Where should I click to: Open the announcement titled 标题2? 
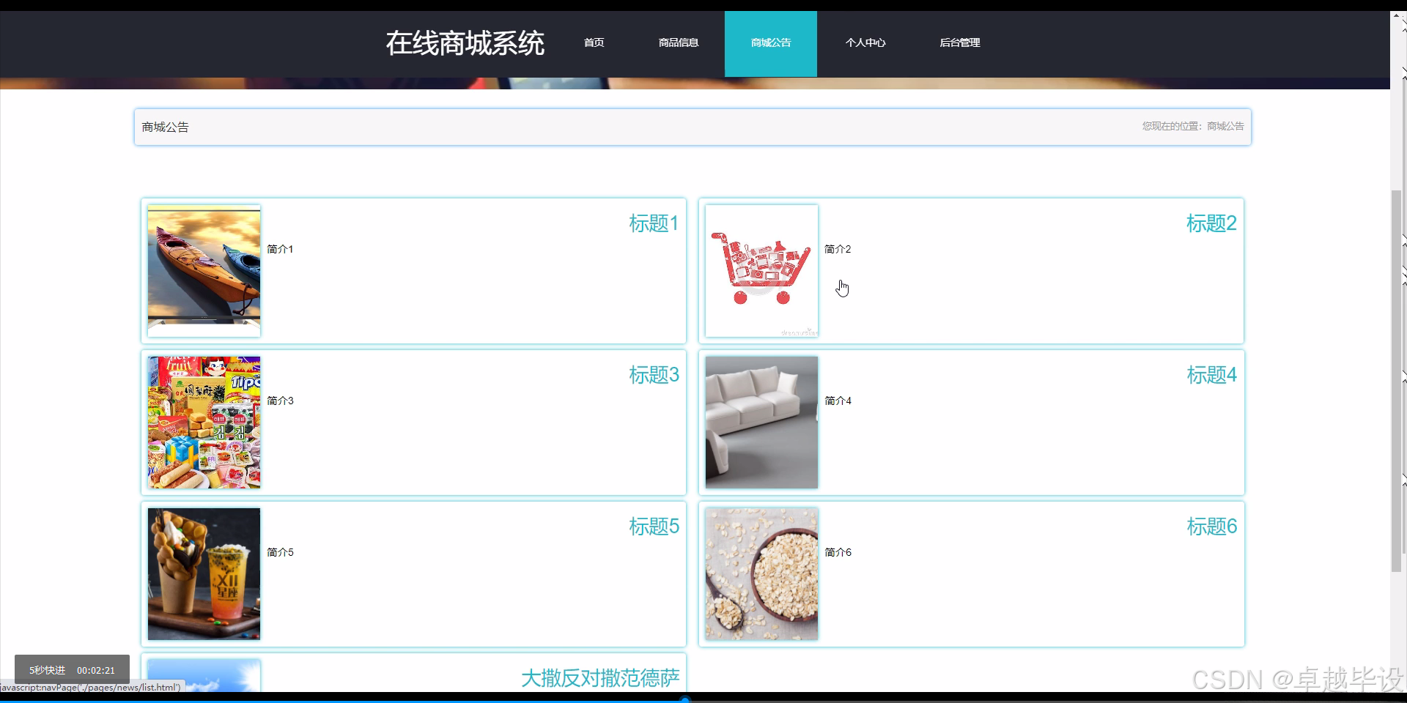[1211, 223]
